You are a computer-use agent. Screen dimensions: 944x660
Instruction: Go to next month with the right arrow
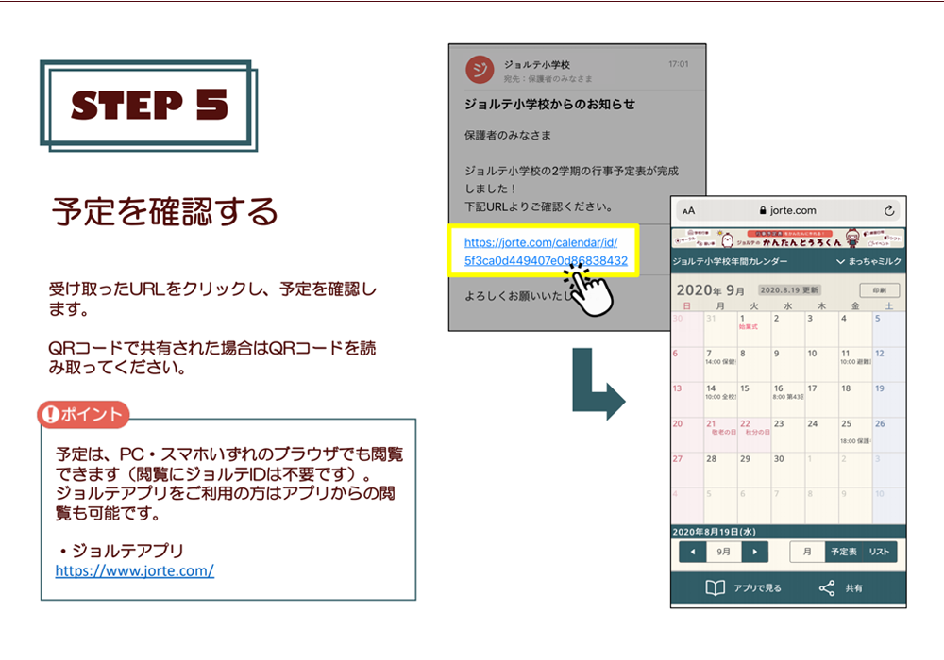pos(755,552)
